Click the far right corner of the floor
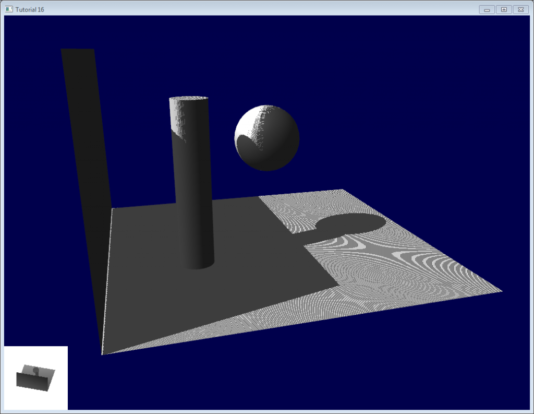The image size is (534, 414). coord(500,291)
